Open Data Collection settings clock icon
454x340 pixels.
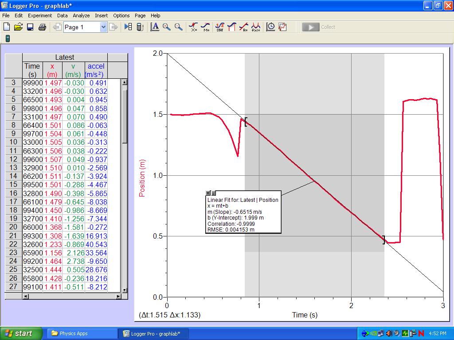tap(270, 27)
